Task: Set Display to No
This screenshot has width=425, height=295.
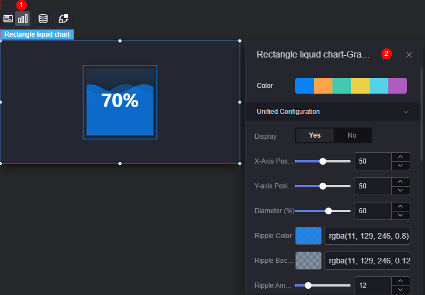Action: coord(352,135)
